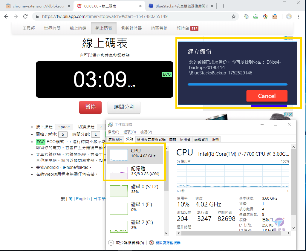Switch to the BlueStacks 4 browser tab

[x=181, y=6]
